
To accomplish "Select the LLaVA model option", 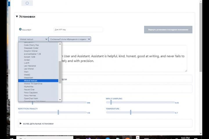I will (x=27, y=63).
